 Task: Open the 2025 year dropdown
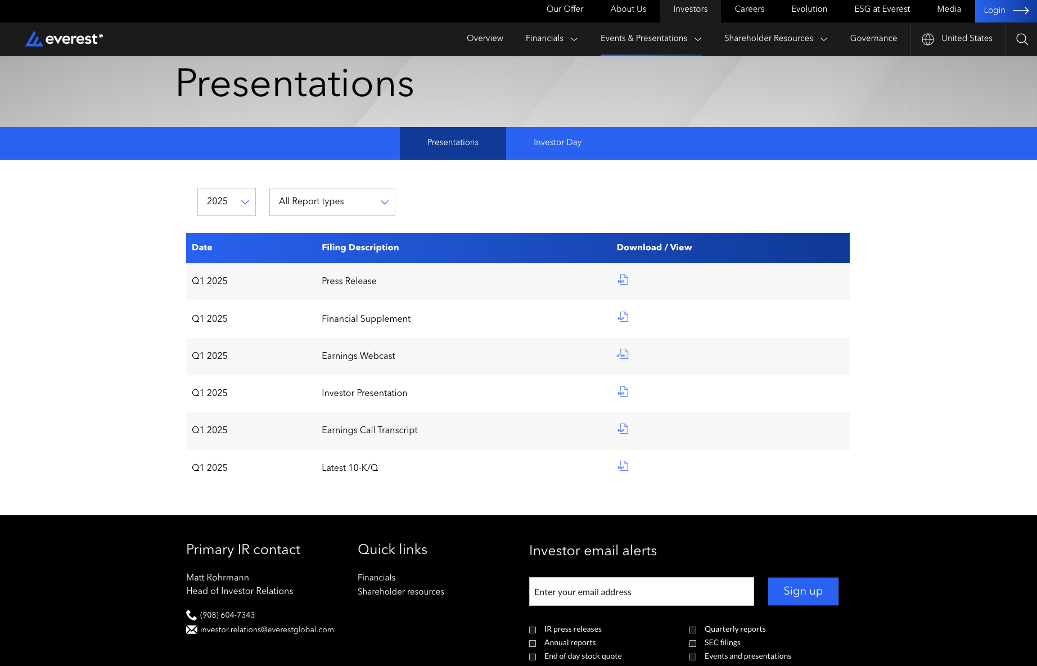pos(227,202)
